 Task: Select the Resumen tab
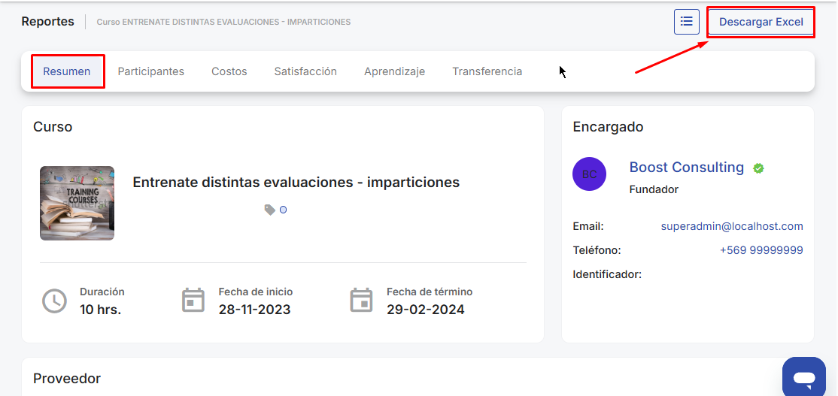point(67,71)
